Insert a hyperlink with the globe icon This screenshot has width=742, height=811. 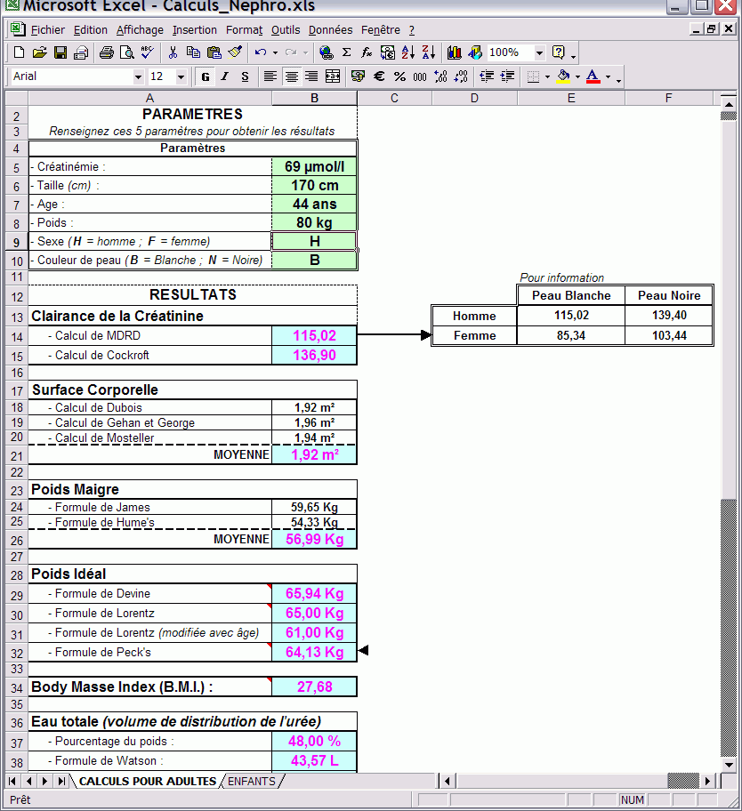(x=326, y=52)
